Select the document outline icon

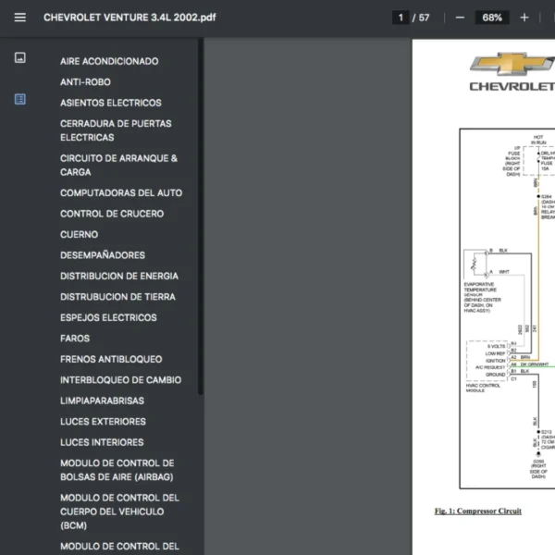click(19, 99)
